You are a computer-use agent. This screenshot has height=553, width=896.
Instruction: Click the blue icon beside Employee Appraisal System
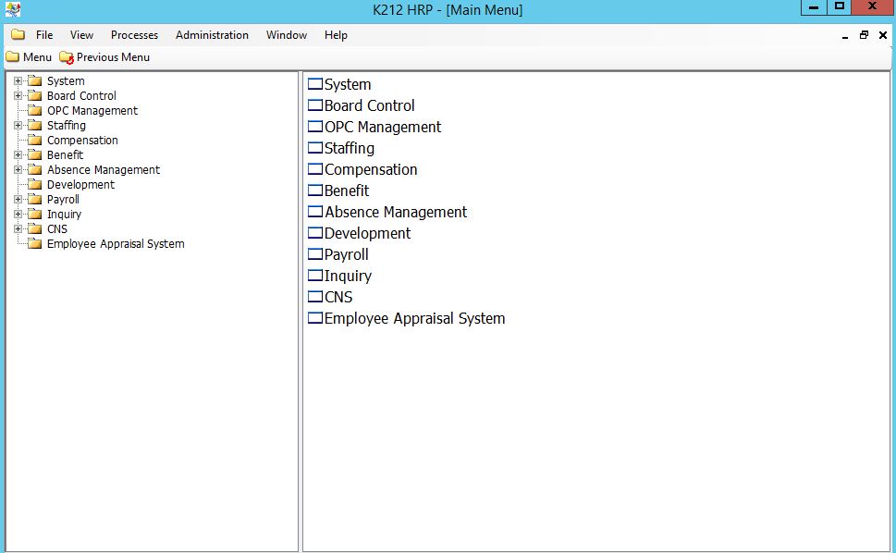315,318
